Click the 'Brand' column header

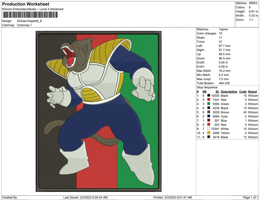(x=252, y=91)
